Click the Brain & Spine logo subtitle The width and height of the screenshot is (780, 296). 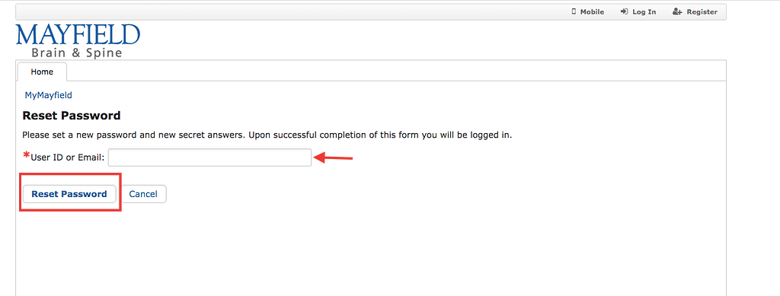tap(77, 53)
